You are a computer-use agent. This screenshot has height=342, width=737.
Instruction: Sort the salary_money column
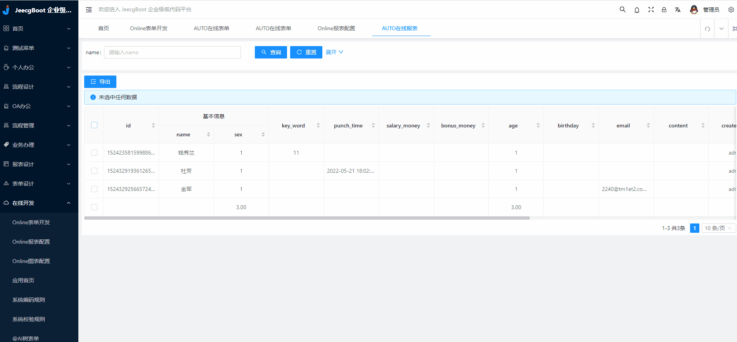pos(428,125)
